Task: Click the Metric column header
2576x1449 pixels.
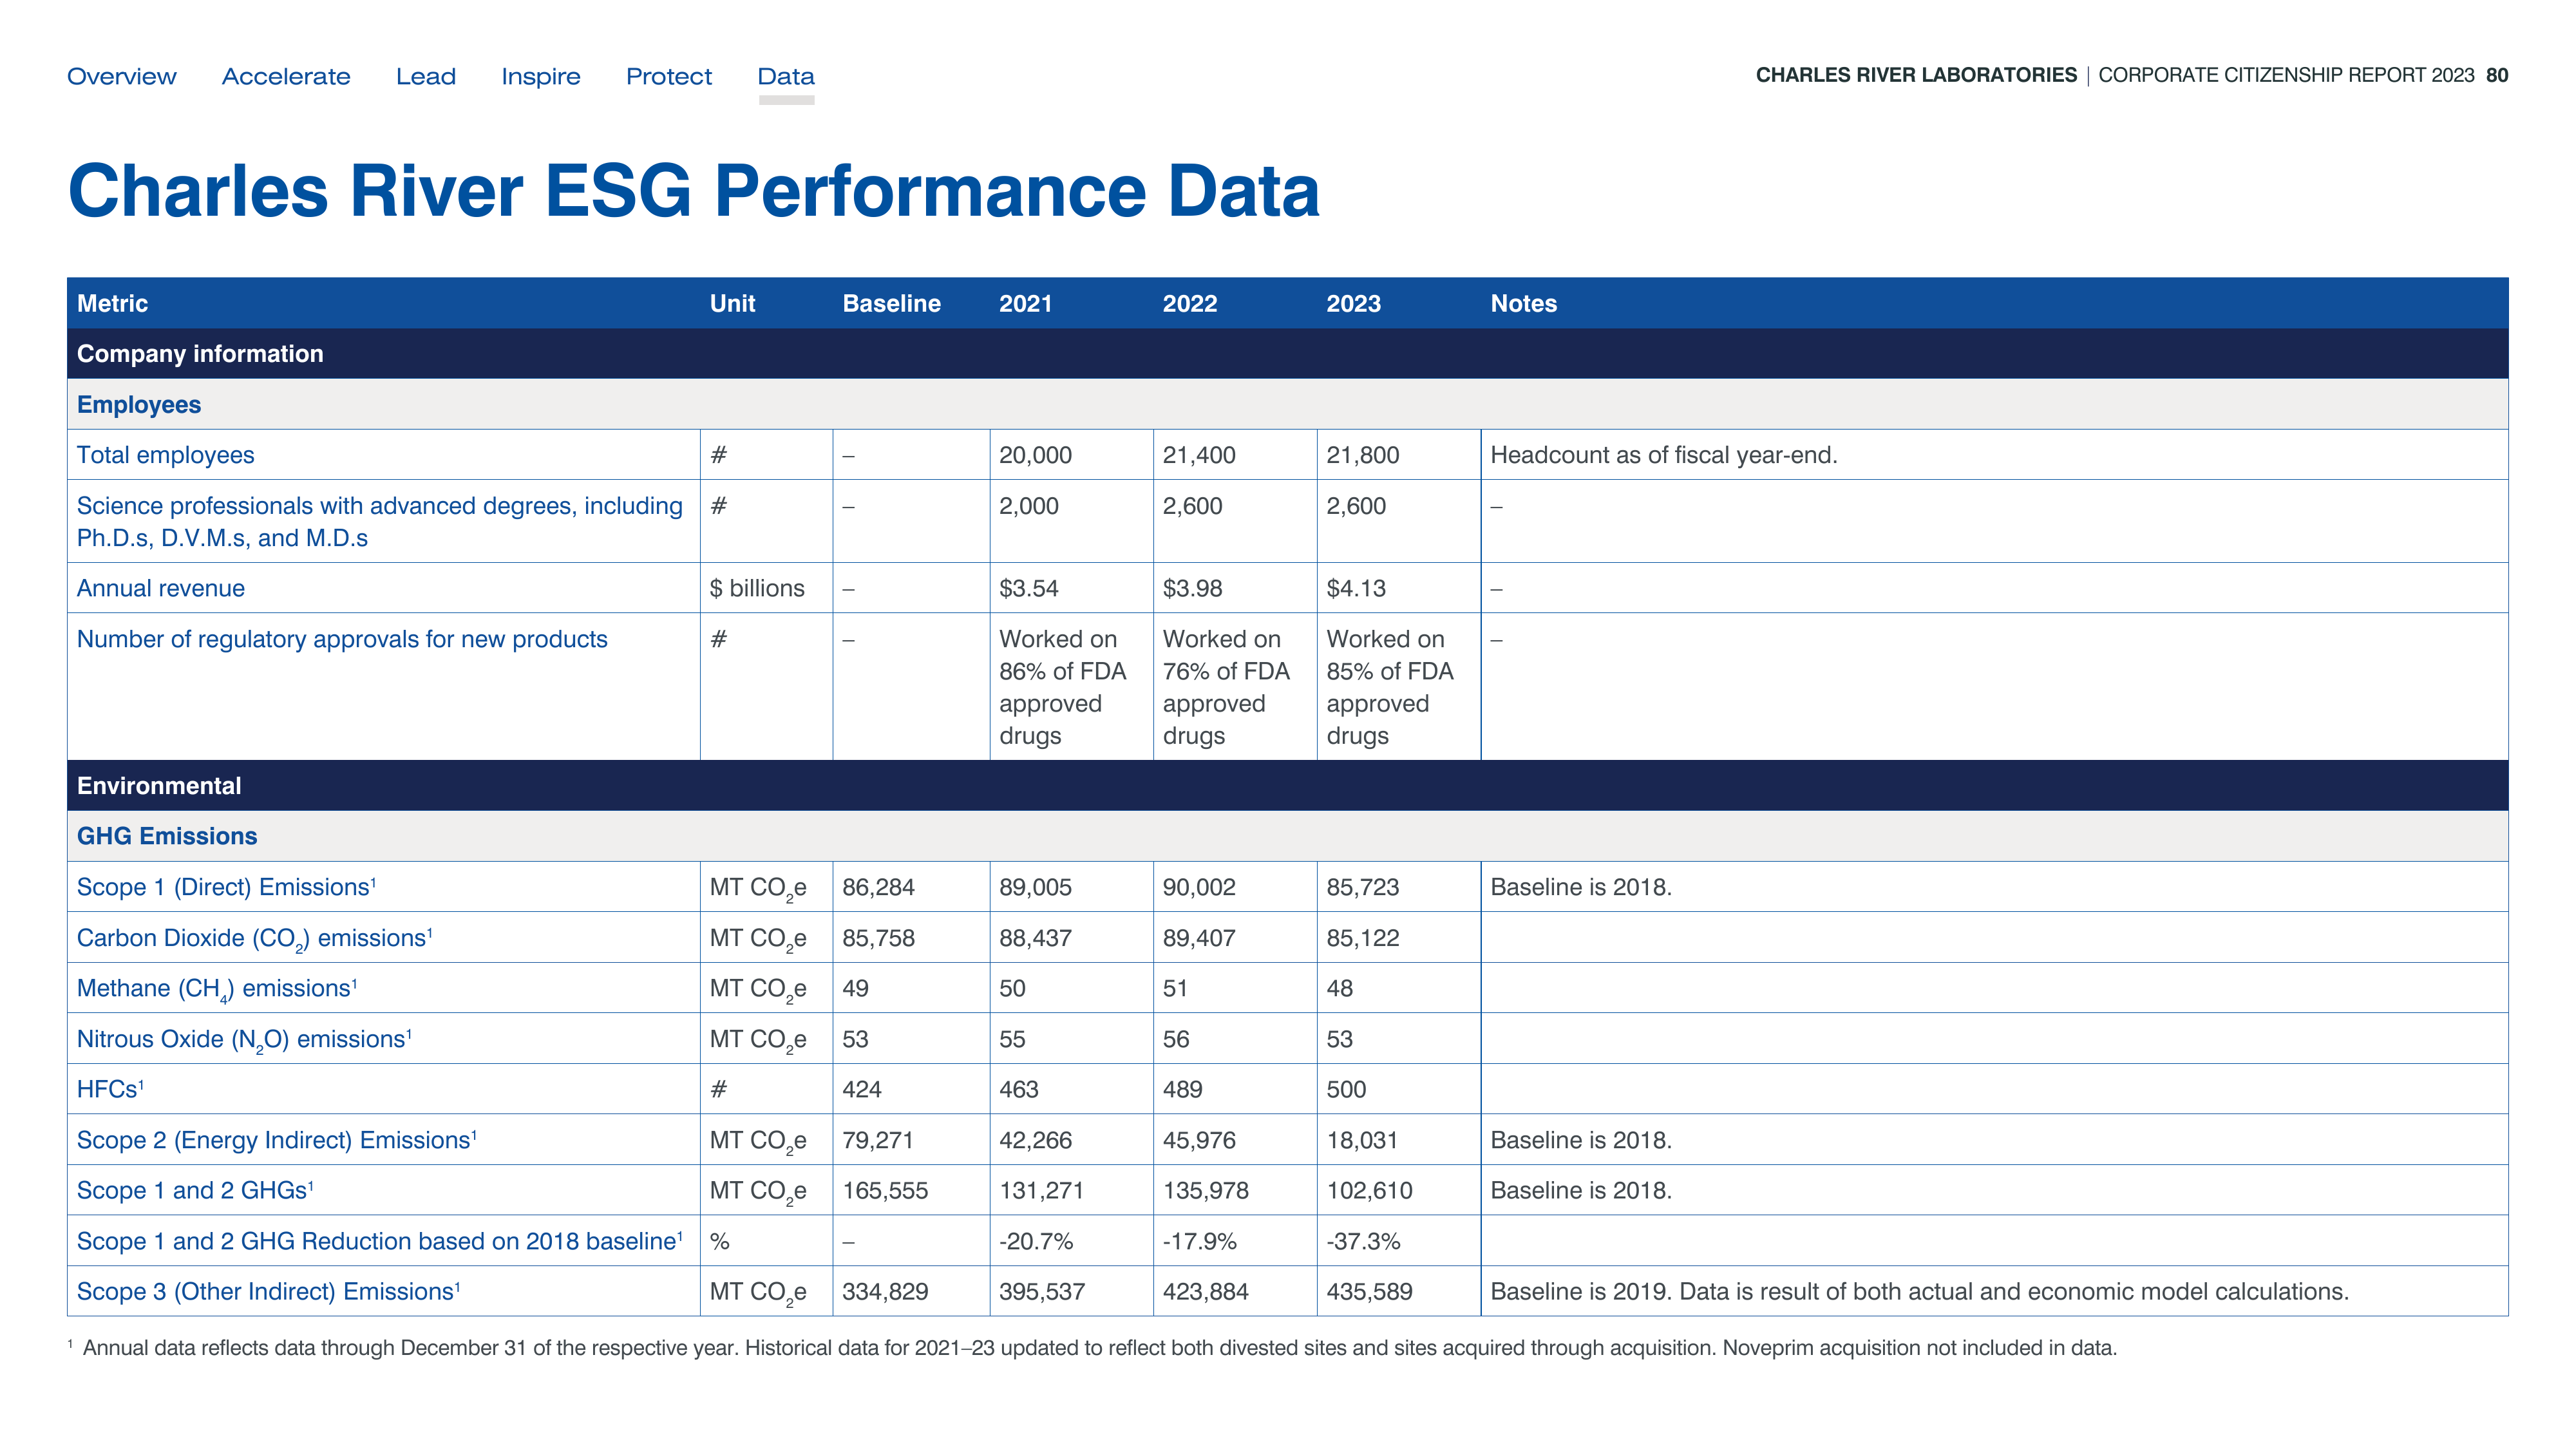Action: click(x=112, y=303)
